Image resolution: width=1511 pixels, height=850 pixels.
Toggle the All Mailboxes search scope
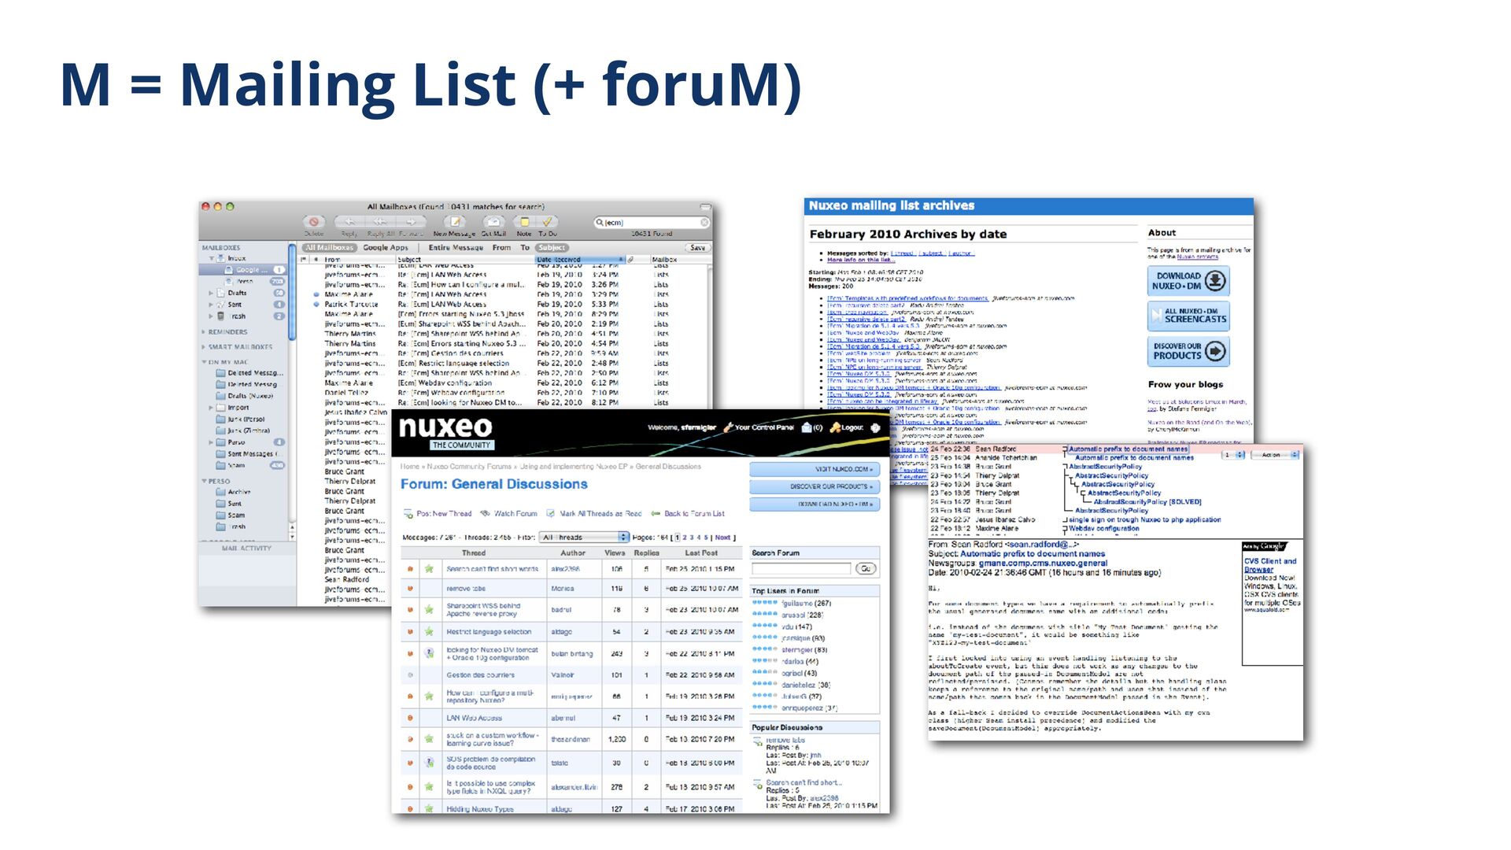tap(330, 248)
